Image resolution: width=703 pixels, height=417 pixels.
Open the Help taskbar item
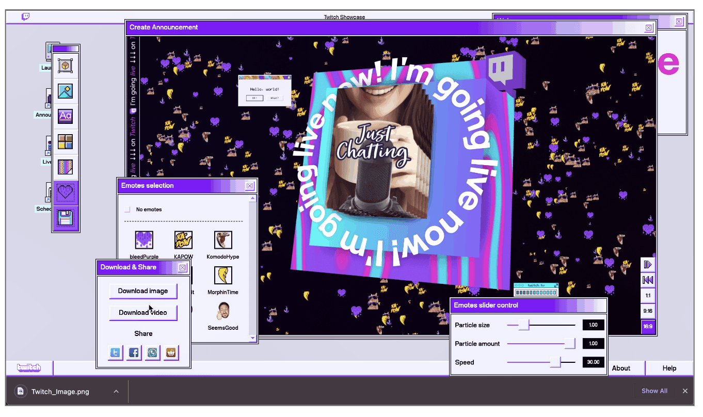669,368
